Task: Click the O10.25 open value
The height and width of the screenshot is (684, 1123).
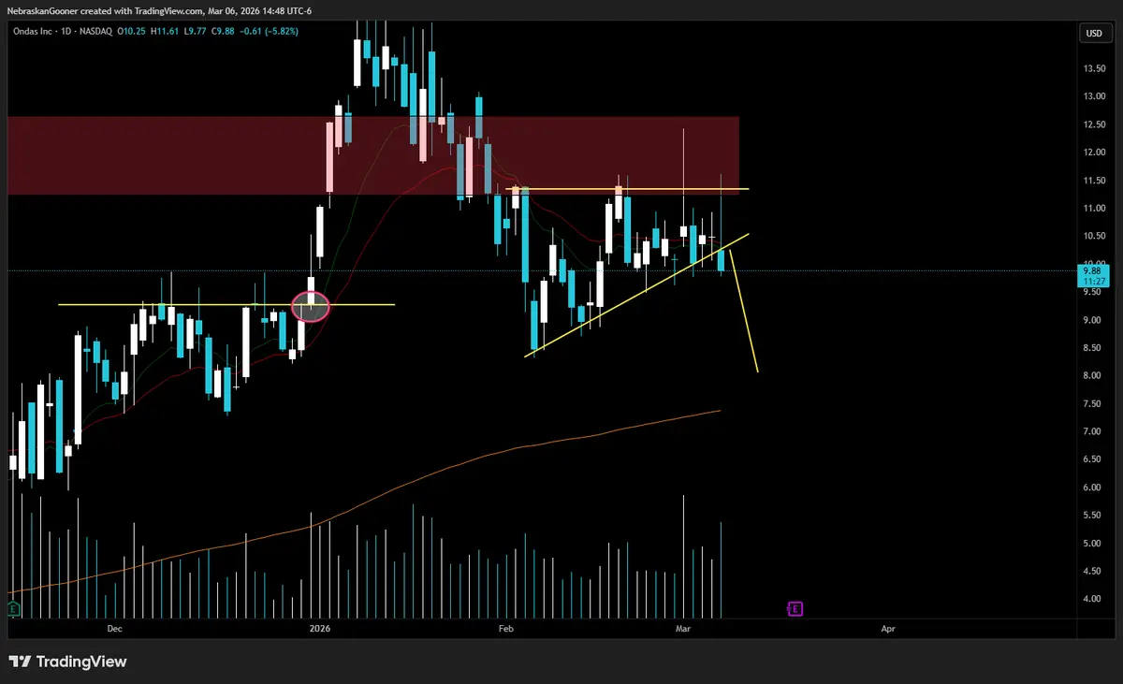Action: (x=132, y=31)
